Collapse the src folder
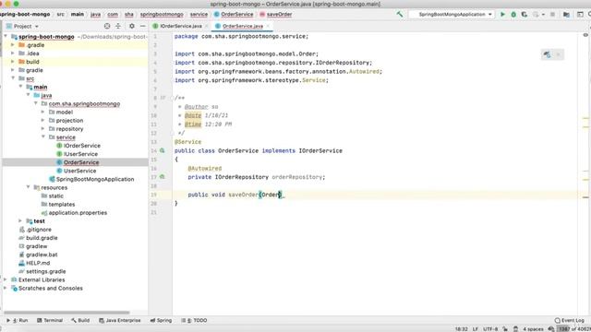This screenshot has width=591, height=332. [x=13, y=78]
